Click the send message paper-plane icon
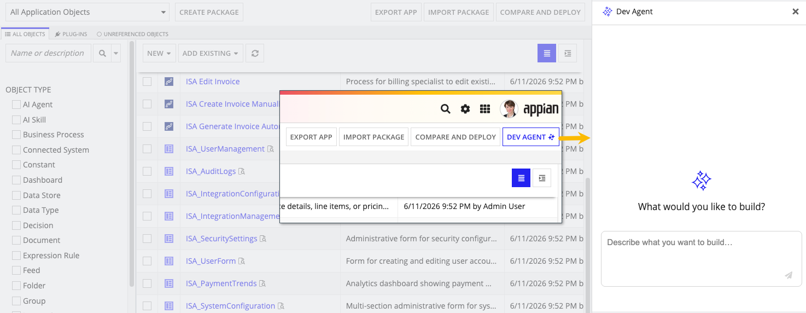This screenshot has width=806, height=313. pos(789,275)
